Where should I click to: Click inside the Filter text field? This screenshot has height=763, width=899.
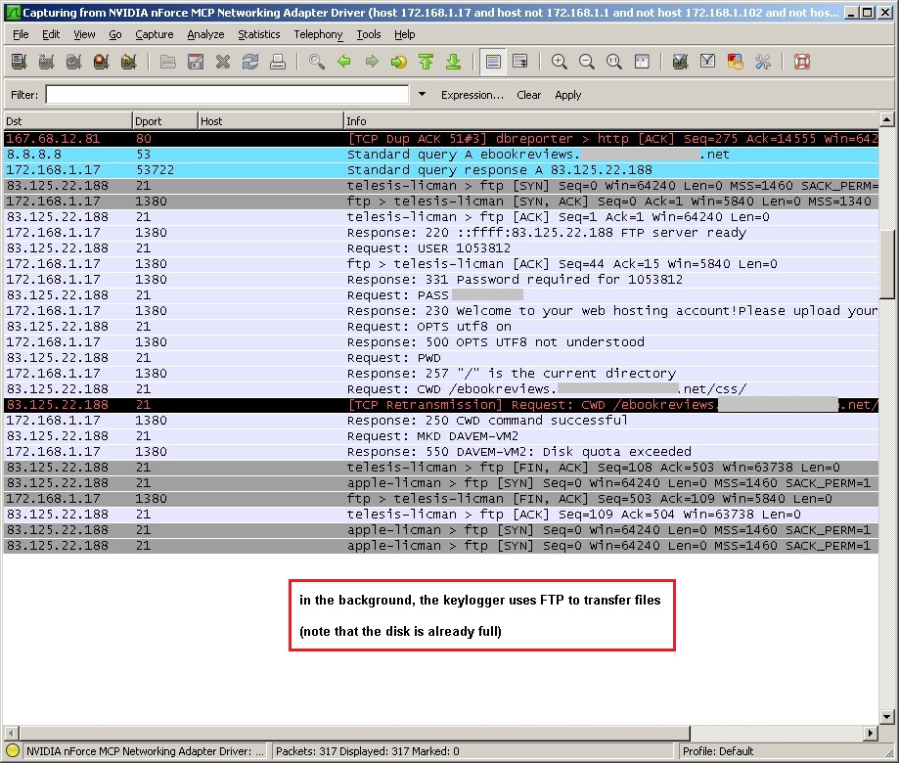[x=227, y=95]
